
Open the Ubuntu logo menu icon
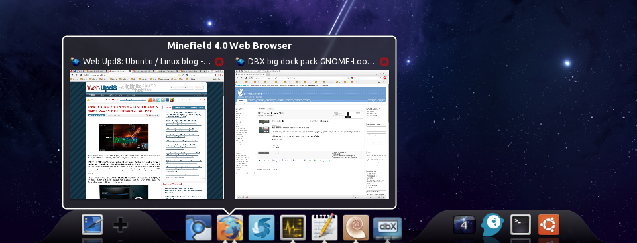click(x=549, y=224)
